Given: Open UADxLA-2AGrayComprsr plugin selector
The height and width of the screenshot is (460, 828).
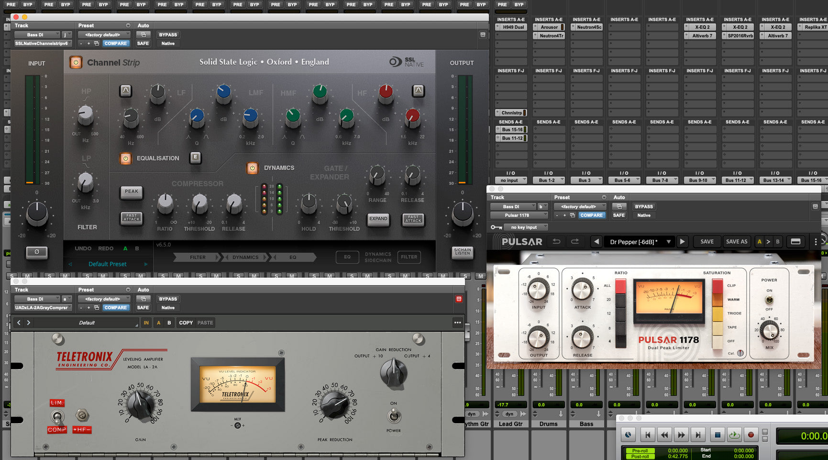Looking at the screenshot, I should click(x=43, y=308).
